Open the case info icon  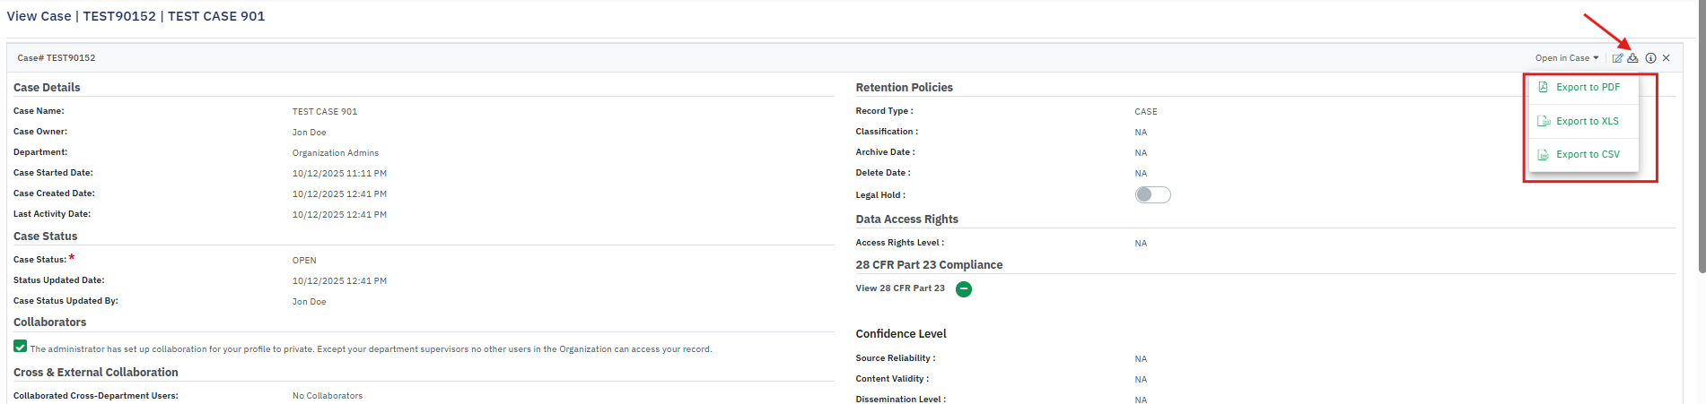1650,58
